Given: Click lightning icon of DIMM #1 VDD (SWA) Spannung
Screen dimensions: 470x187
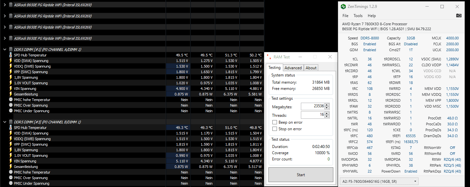Looking at the screenshot, I should point(10,61).
